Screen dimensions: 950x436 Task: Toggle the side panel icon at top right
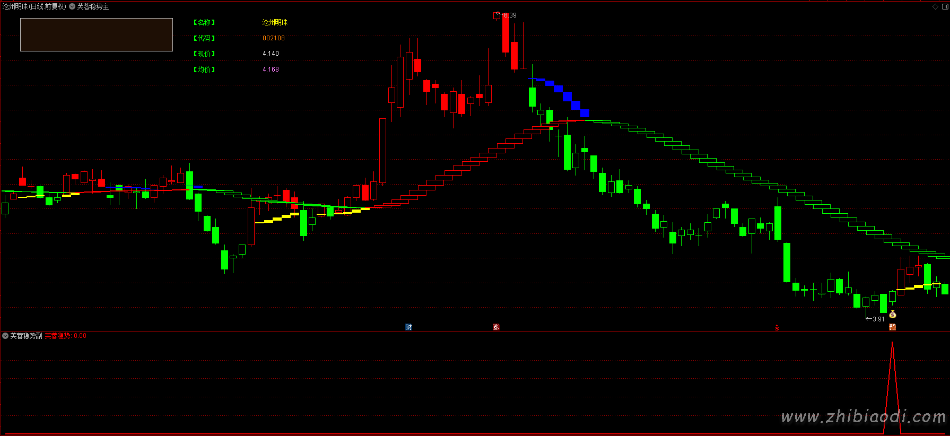tap(945, 6)
